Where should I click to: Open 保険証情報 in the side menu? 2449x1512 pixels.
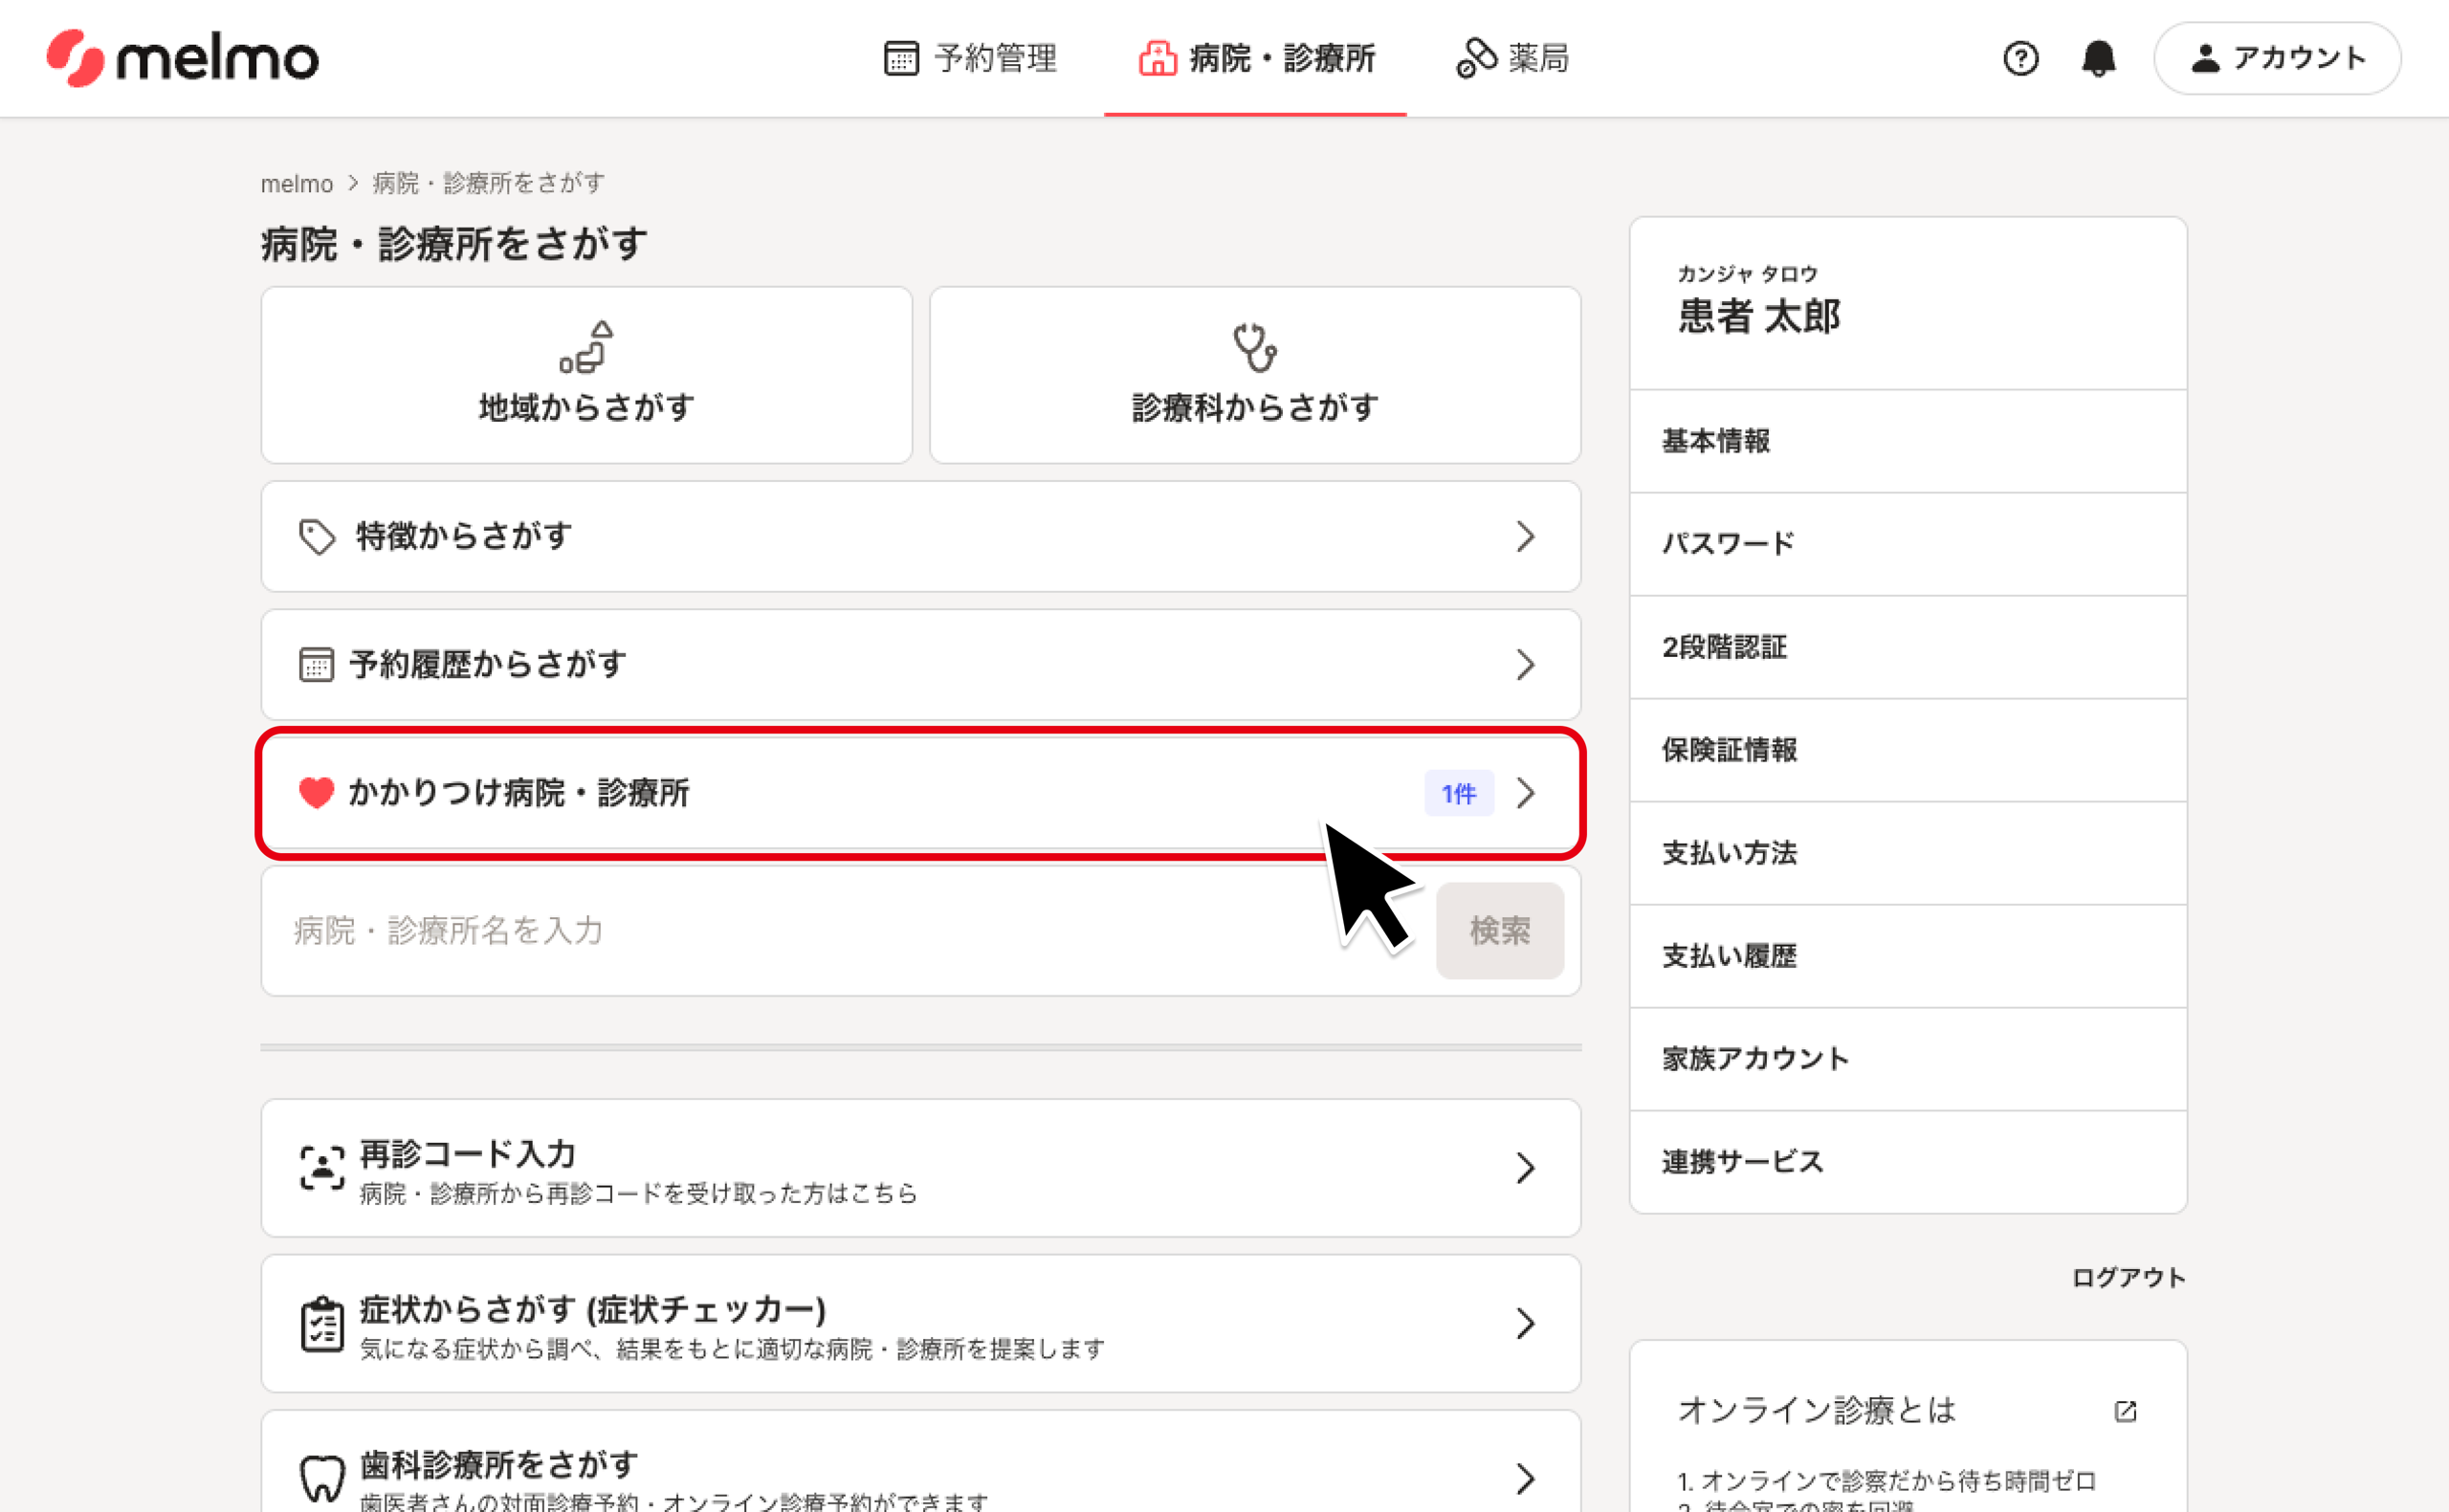1730,750
